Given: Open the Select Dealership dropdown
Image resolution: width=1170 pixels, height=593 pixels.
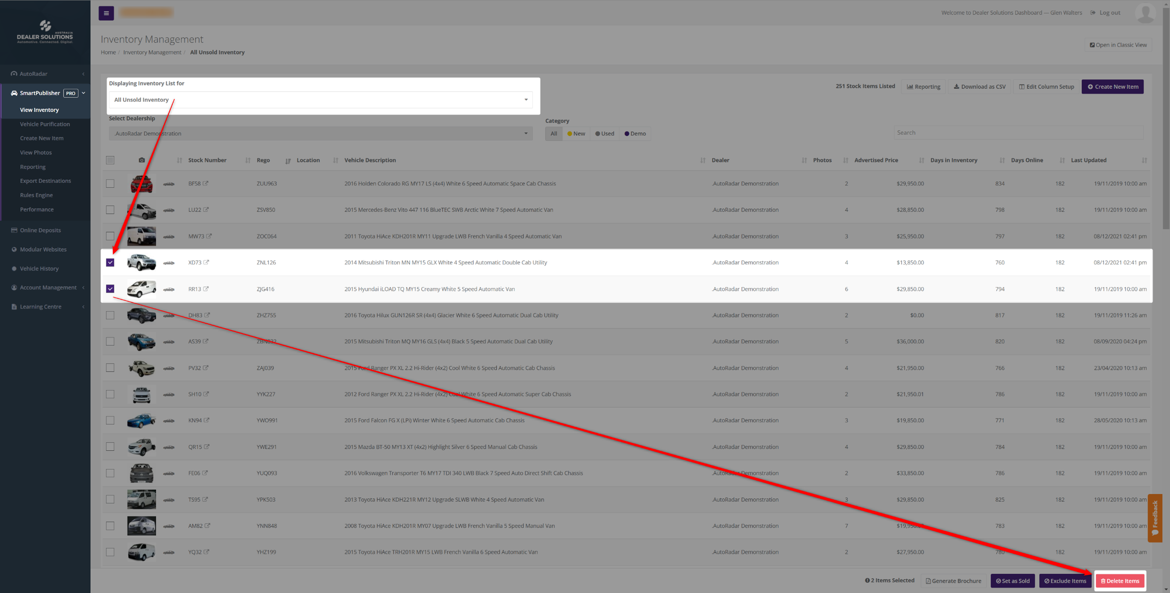Looking at the screenshot, I should tap(321, 134).
